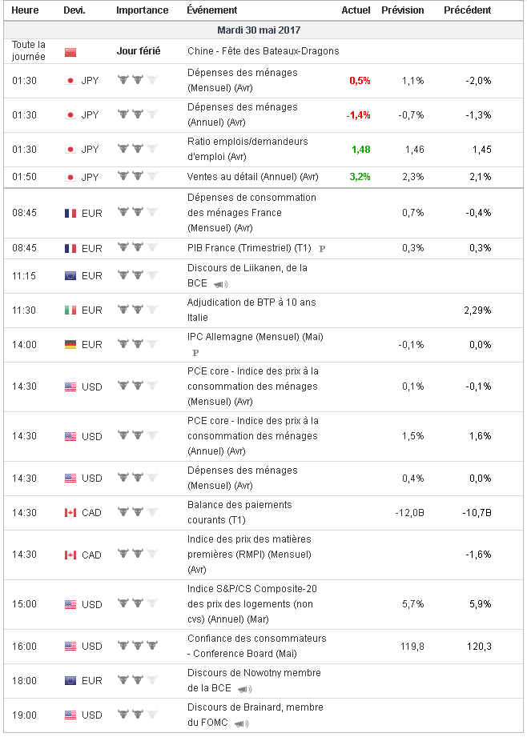Click the Italy flag in the BTP auction row
Screen dimensions: 527x737
pos(70,310)
